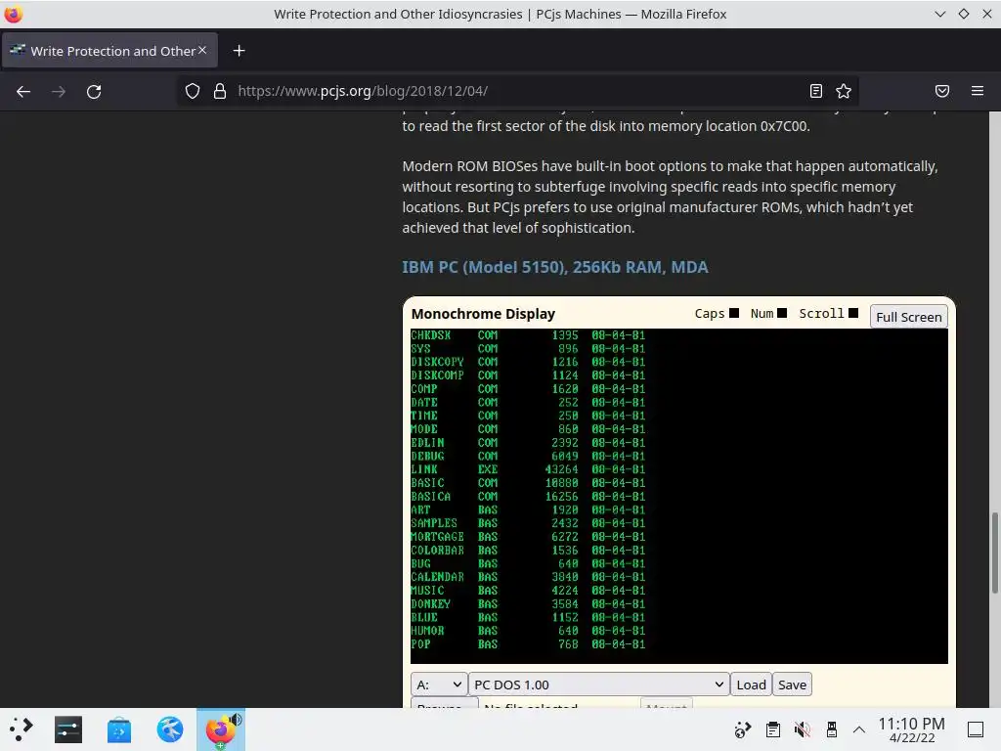The height and width of the screenshot is (751, 1001).
Task: Click the show desktop icon
Action: click(x=976, y=729)
